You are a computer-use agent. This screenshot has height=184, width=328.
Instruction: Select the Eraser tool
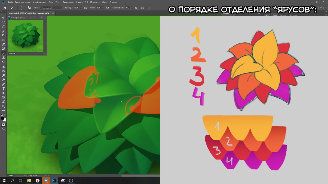tap(3, 67)
